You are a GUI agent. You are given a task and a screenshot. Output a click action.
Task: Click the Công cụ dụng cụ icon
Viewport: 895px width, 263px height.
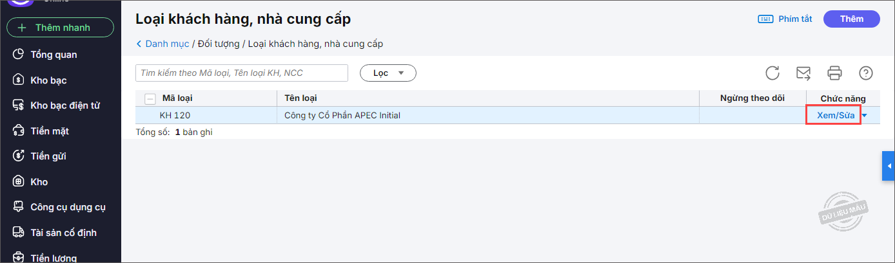click(19, 207)
